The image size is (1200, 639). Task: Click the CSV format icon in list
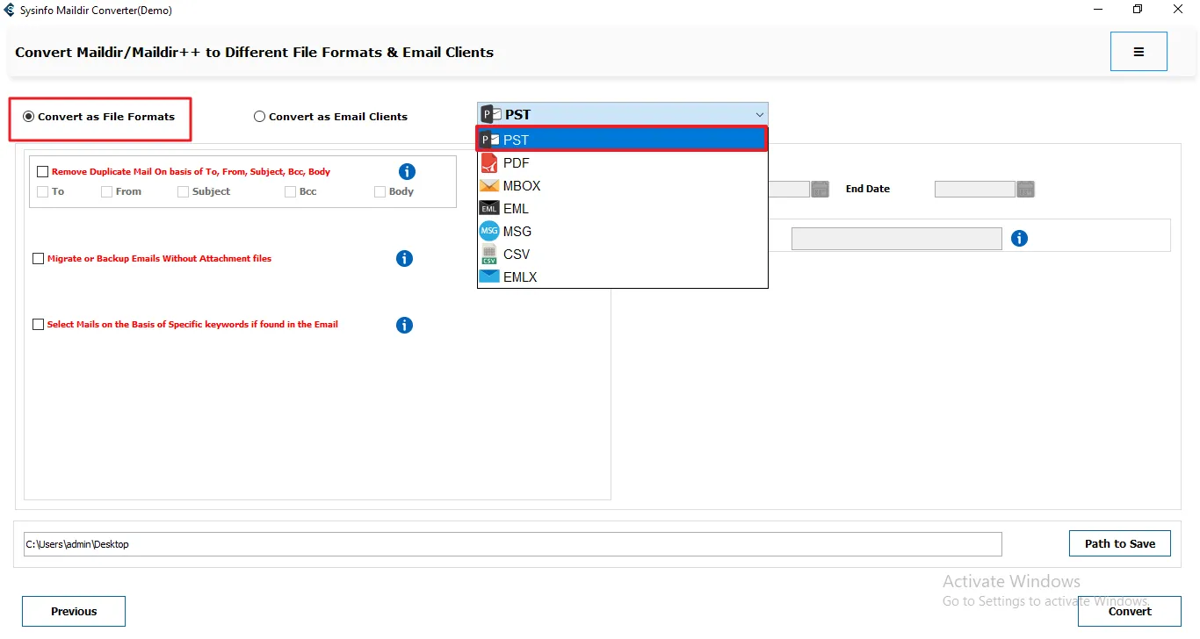click(489, 255)
